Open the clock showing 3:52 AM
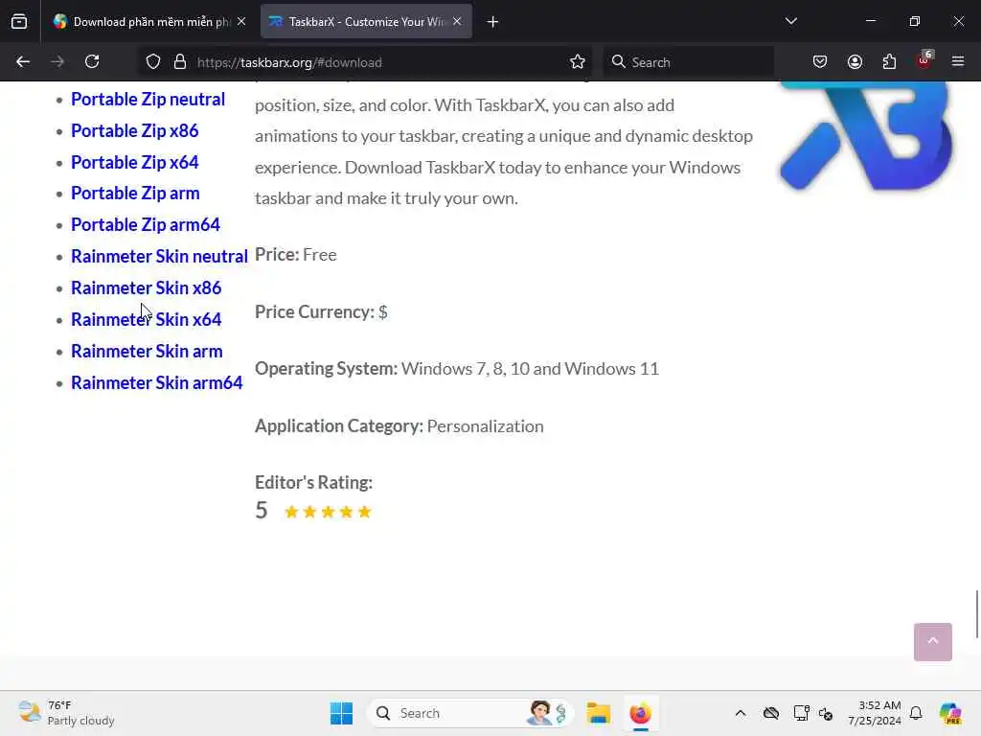This screenshot has height=736, width=981. pos(874,713)
